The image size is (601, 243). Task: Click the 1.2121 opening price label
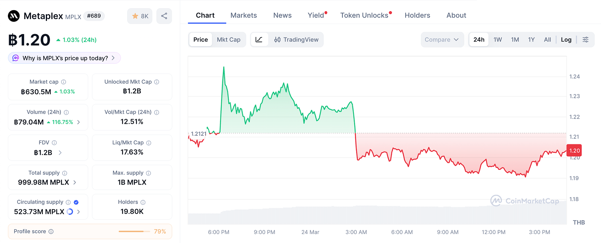click(x=199, y=134)
